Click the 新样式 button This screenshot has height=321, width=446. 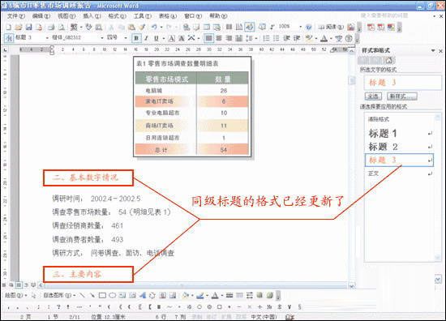(401, 96)
